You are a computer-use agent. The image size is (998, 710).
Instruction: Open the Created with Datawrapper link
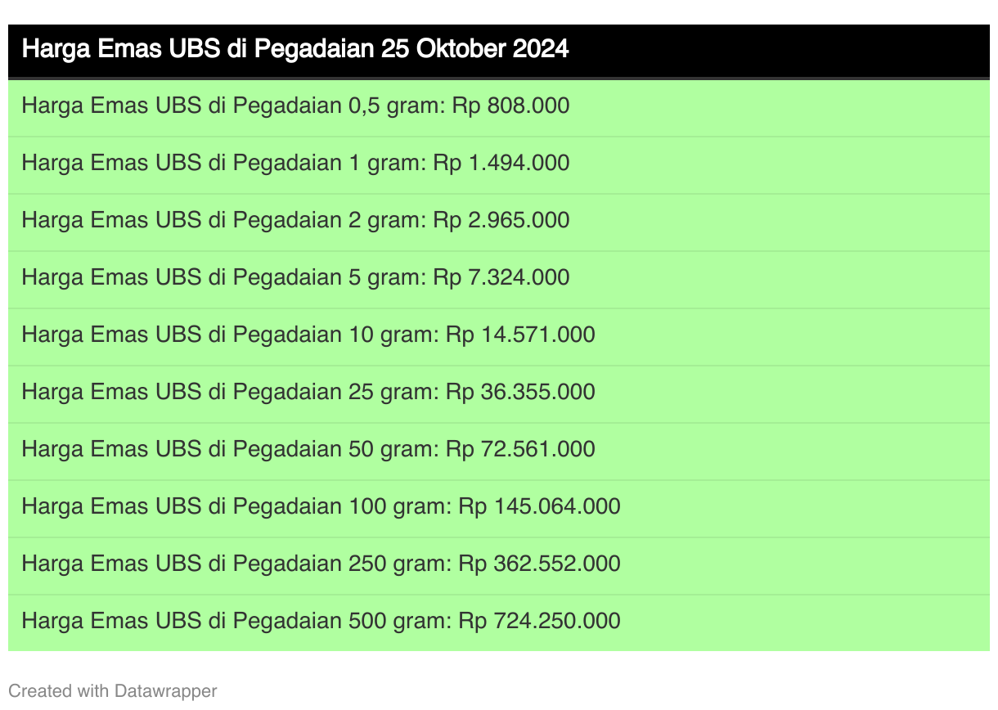(113, 691)
